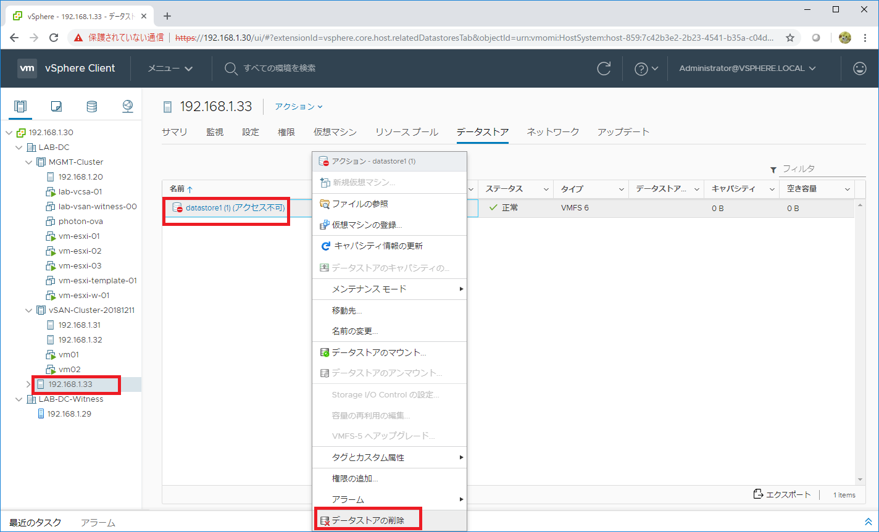Screen dimensions: 879x532
Task: Click the browser profile avatar icon
Action: [x=844, y=38]
